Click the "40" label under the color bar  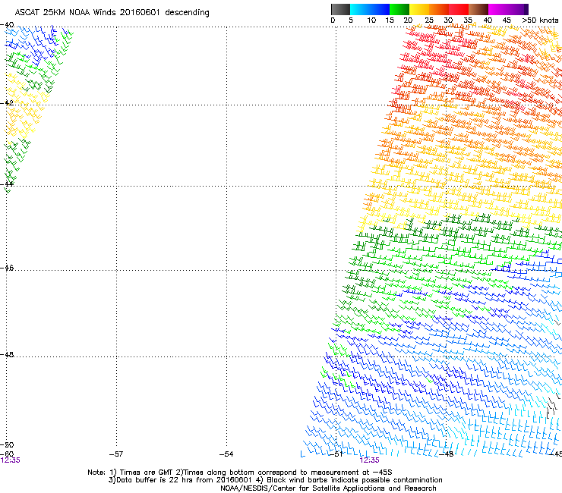[488, 20]
